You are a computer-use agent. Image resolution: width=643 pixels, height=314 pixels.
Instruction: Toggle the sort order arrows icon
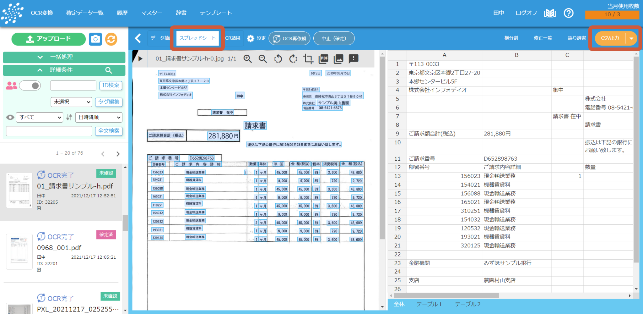click(x=69, y=117)
